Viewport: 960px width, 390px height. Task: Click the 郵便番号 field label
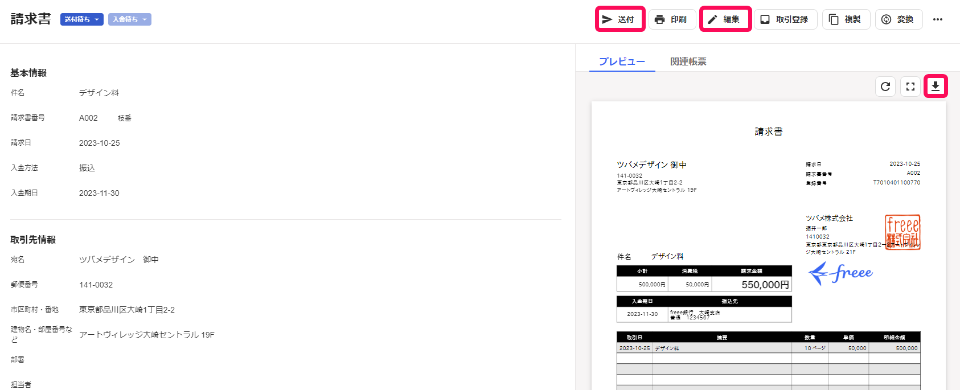coord(24,285)
